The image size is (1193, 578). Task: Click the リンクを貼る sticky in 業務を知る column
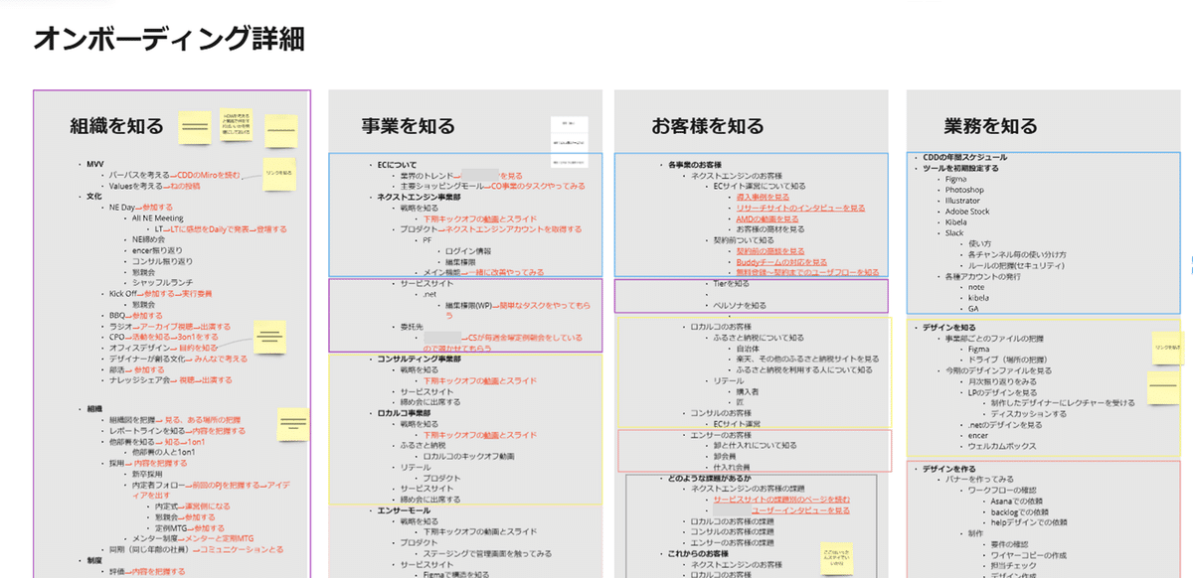coord(1167,348)
